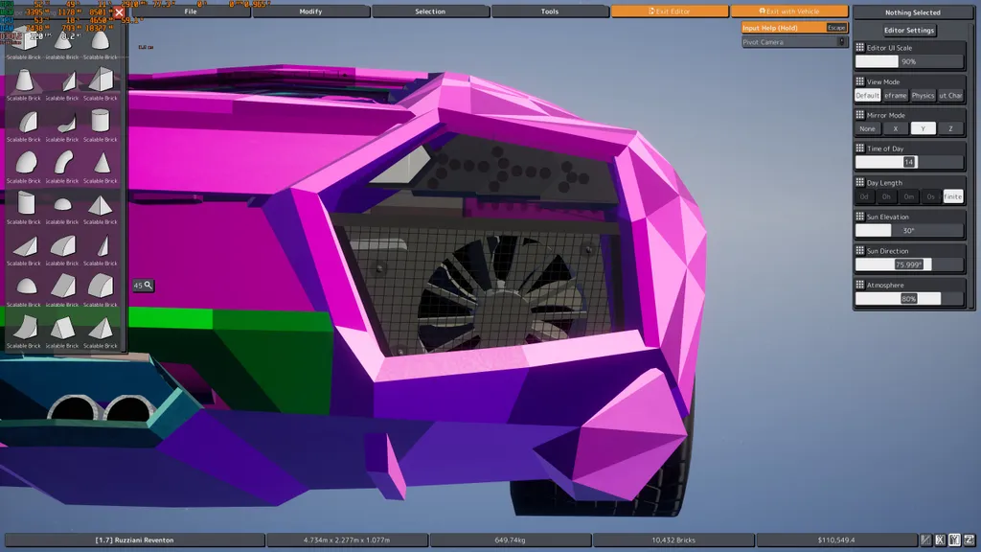Click the 10,432 Bricks count
Screen dimensions: 981x552
point(673,540)
